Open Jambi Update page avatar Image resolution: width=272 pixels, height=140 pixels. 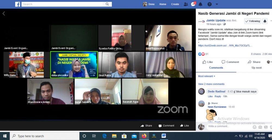click(x=201, y=22)
